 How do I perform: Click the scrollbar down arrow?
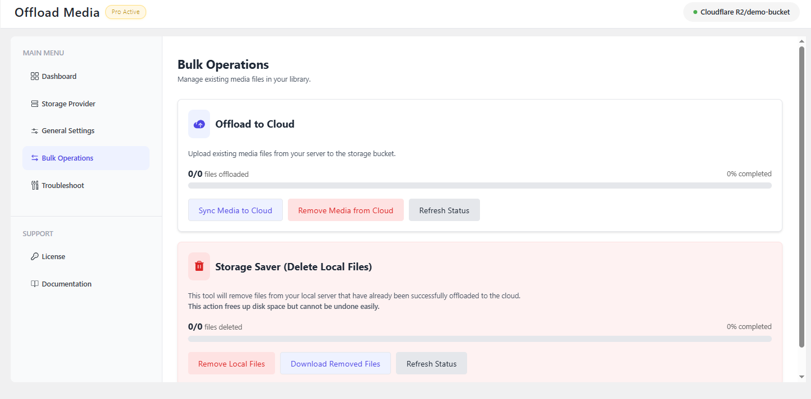[x=801, y=377]
